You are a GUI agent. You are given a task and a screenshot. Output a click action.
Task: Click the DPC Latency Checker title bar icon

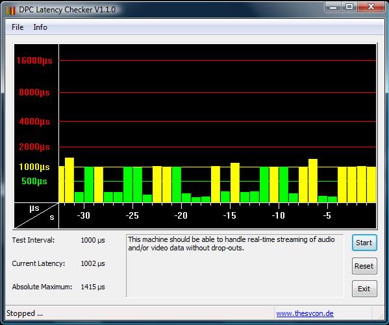[x=11, y=10]
